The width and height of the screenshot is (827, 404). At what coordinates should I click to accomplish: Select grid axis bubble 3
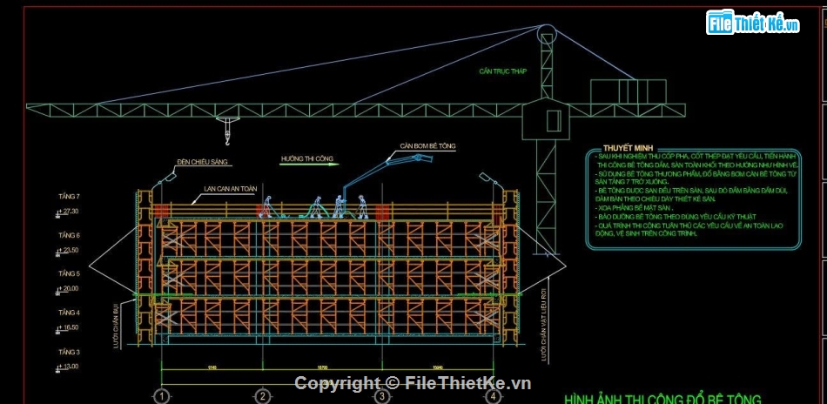(x=382, y=396)
